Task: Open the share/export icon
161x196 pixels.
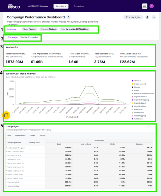Action: point(147,17)
